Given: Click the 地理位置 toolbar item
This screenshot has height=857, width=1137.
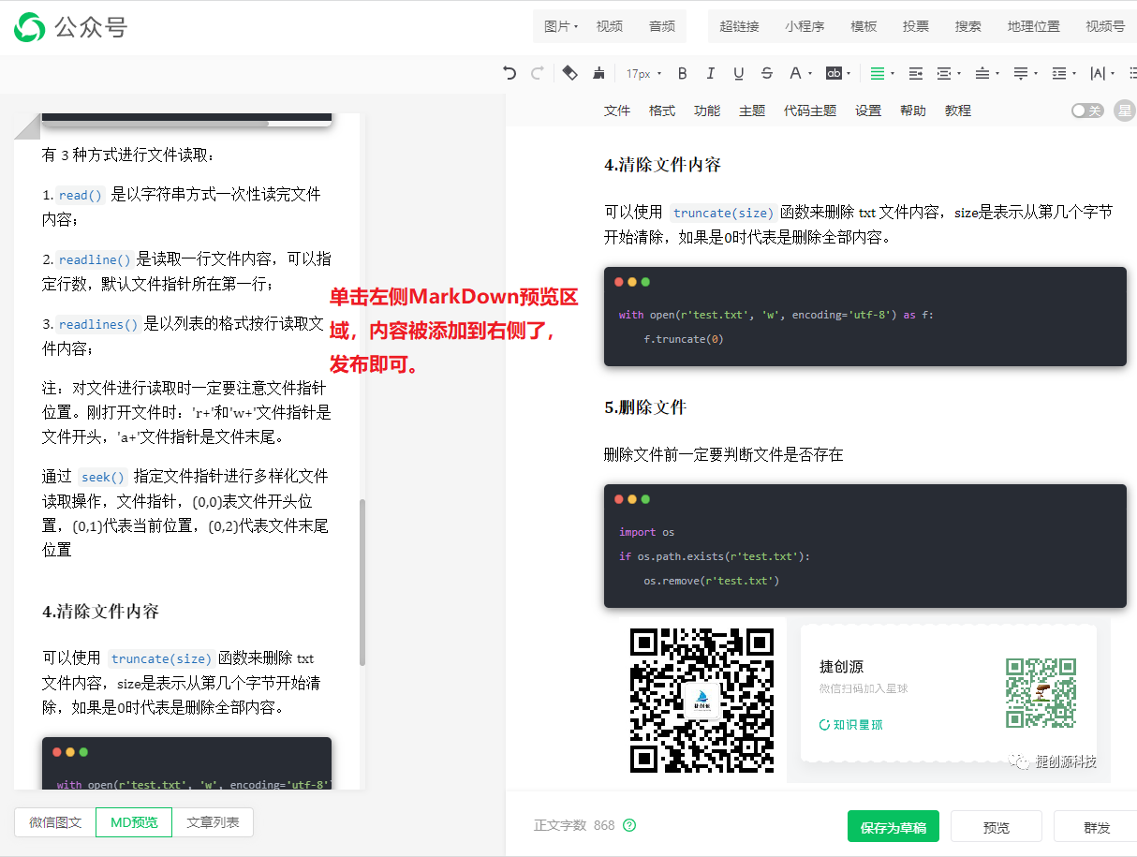Looking at the screenshot, I should point(1034,26).
